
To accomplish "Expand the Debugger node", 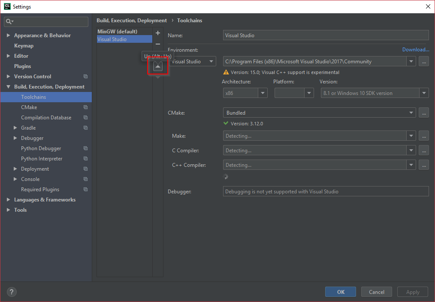I will (15, 138).
